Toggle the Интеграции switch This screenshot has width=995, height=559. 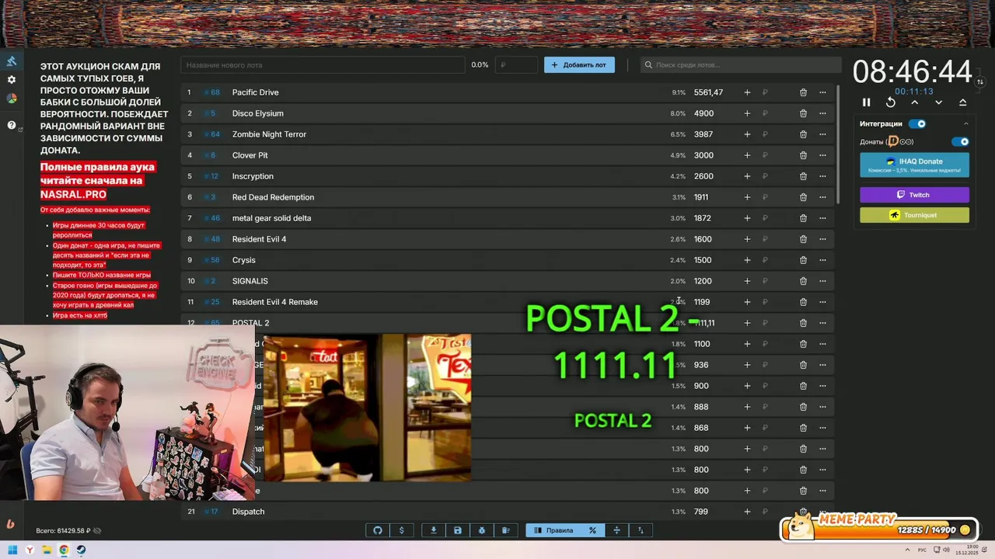918,123
